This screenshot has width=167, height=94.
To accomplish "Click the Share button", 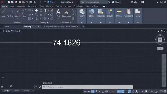I will click(x=51, y=2).
